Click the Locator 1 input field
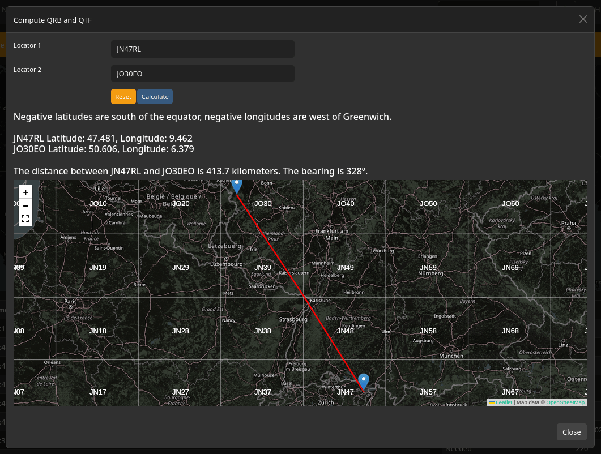This screenshot has height=454, width=601. 203,49
